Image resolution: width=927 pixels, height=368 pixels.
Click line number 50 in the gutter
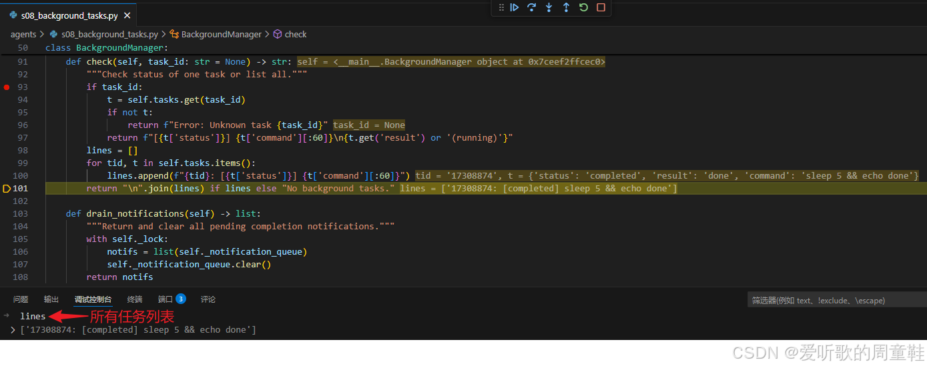(x=23, y=48)
